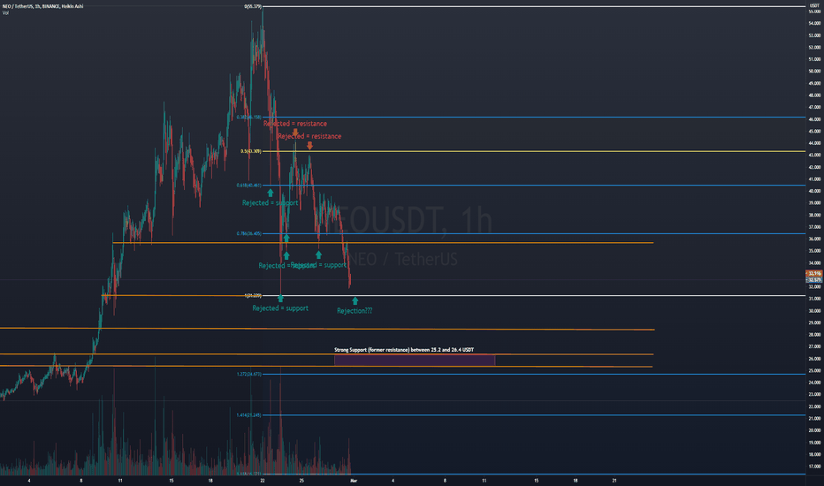The image size is (824, 486).
Task: Click the 1.414 Fibonacci extension label
Action: coord(249,415)
